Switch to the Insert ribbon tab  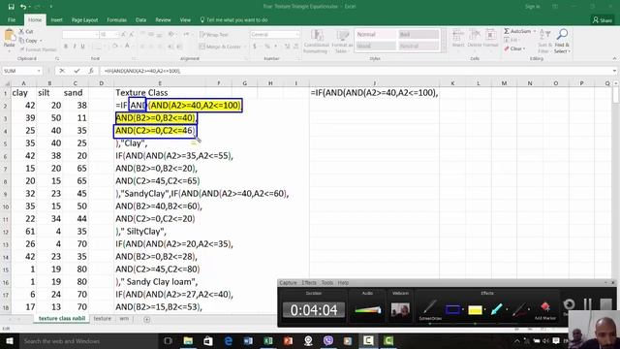coord(56,19)
